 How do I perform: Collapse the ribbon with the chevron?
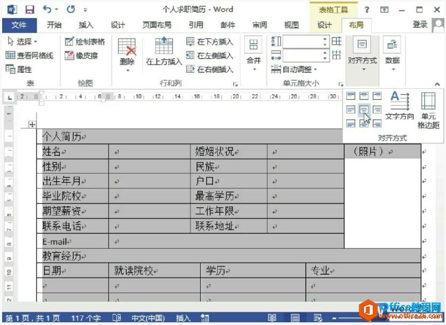pos(437,84)
